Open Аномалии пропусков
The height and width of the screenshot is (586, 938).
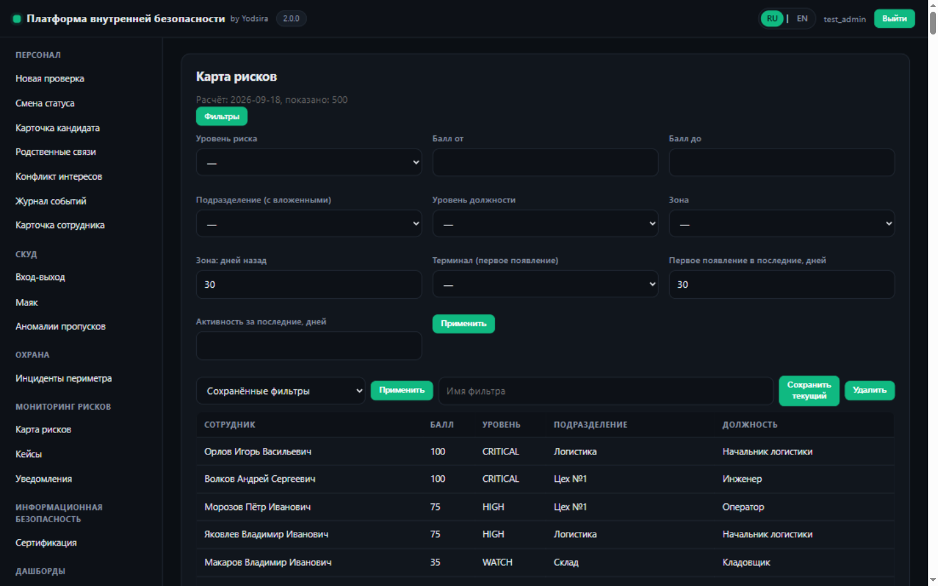[61, 327]
